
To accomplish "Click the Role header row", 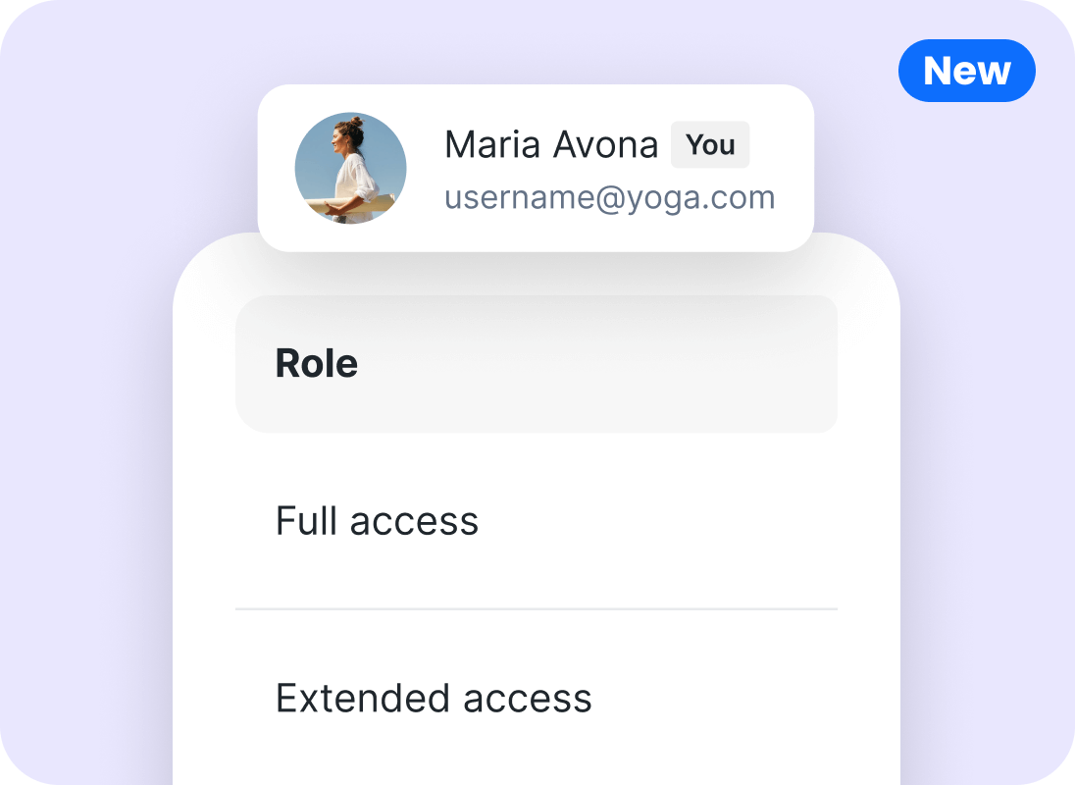I will coord(536,364).
